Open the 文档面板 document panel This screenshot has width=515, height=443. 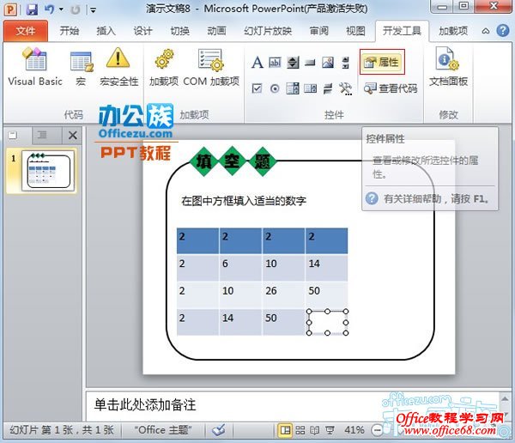[448, 67]
